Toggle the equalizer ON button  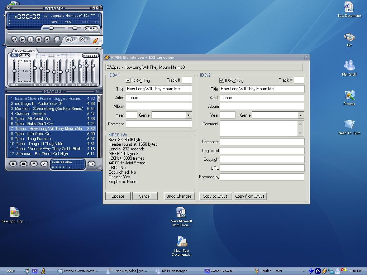tap(14, 56)
